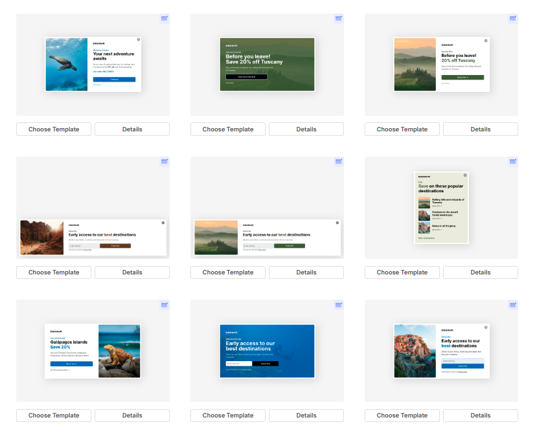Choose the white '20% off Tuscany' popup template

pyautogui.click(x=402, y=129)
